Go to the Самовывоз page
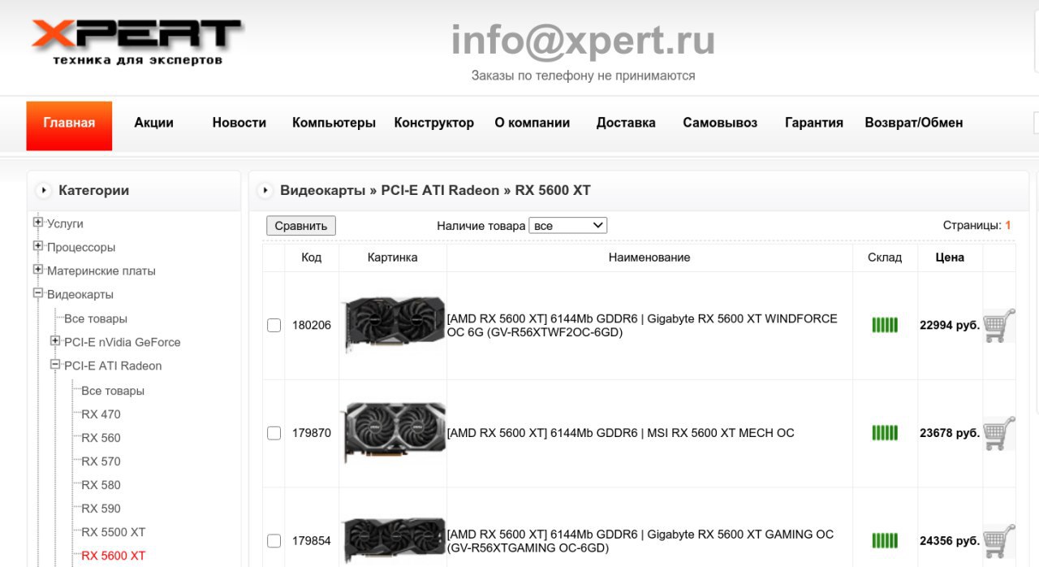 720,123
